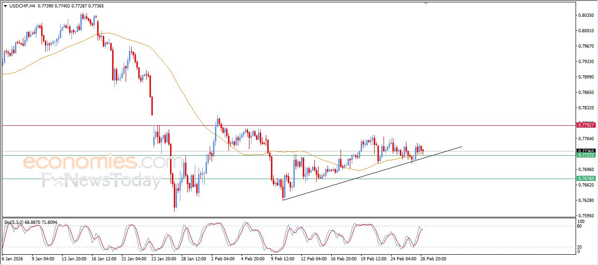
Task: Click the chart shift triangle marker at top
Action: click(425, 3)
